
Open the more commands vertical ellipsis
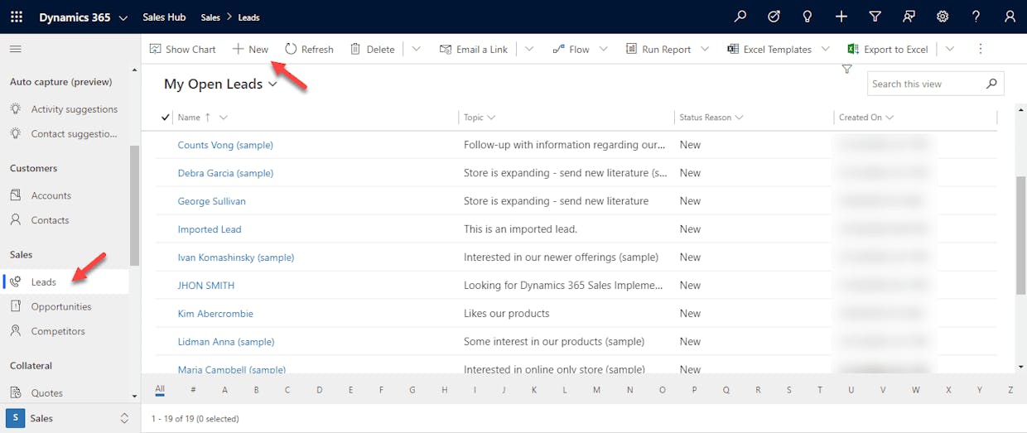(981, 49)
